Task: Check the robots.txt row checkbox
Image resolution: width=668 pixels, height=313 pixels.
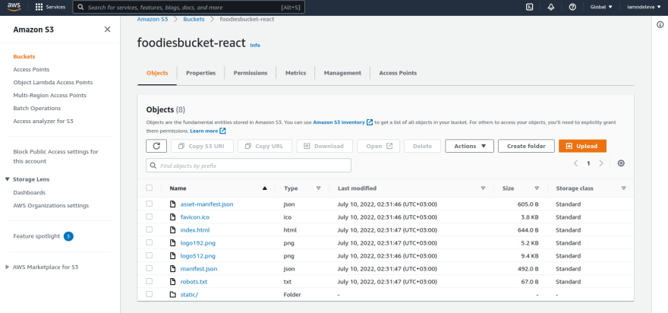Action: [x=149, y=281]
